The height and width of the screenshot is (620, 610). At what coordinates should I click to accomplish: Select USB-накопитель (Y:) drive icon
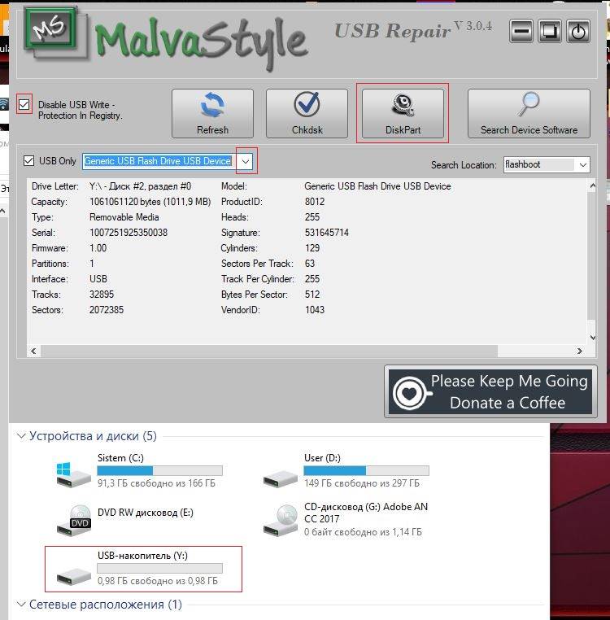[x=74, y=576]
